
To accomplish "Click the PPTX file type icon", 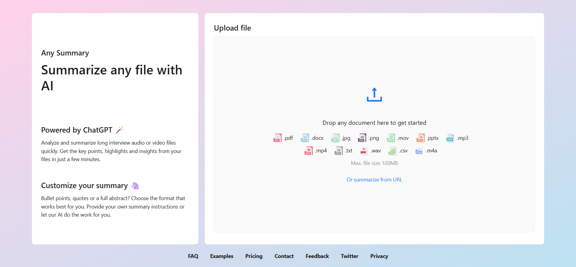I will (x=421, y=138).
